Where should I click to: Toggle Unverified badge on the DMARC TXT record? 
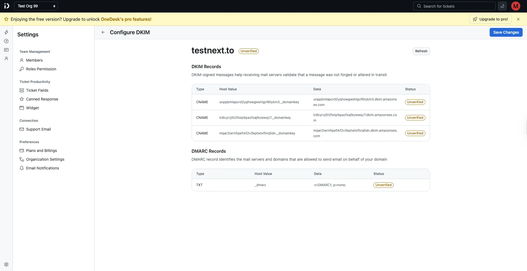click(383, 185)
